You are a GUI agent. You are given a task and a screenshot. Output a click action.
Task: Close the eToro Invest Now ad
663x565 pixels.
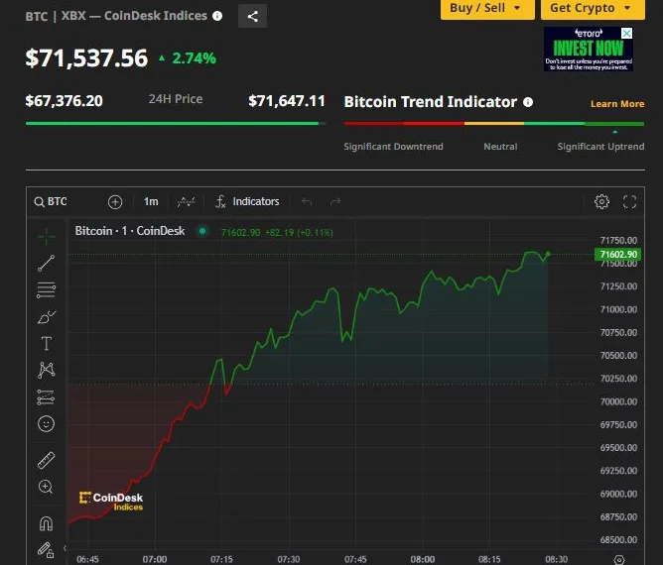[626, 34]
